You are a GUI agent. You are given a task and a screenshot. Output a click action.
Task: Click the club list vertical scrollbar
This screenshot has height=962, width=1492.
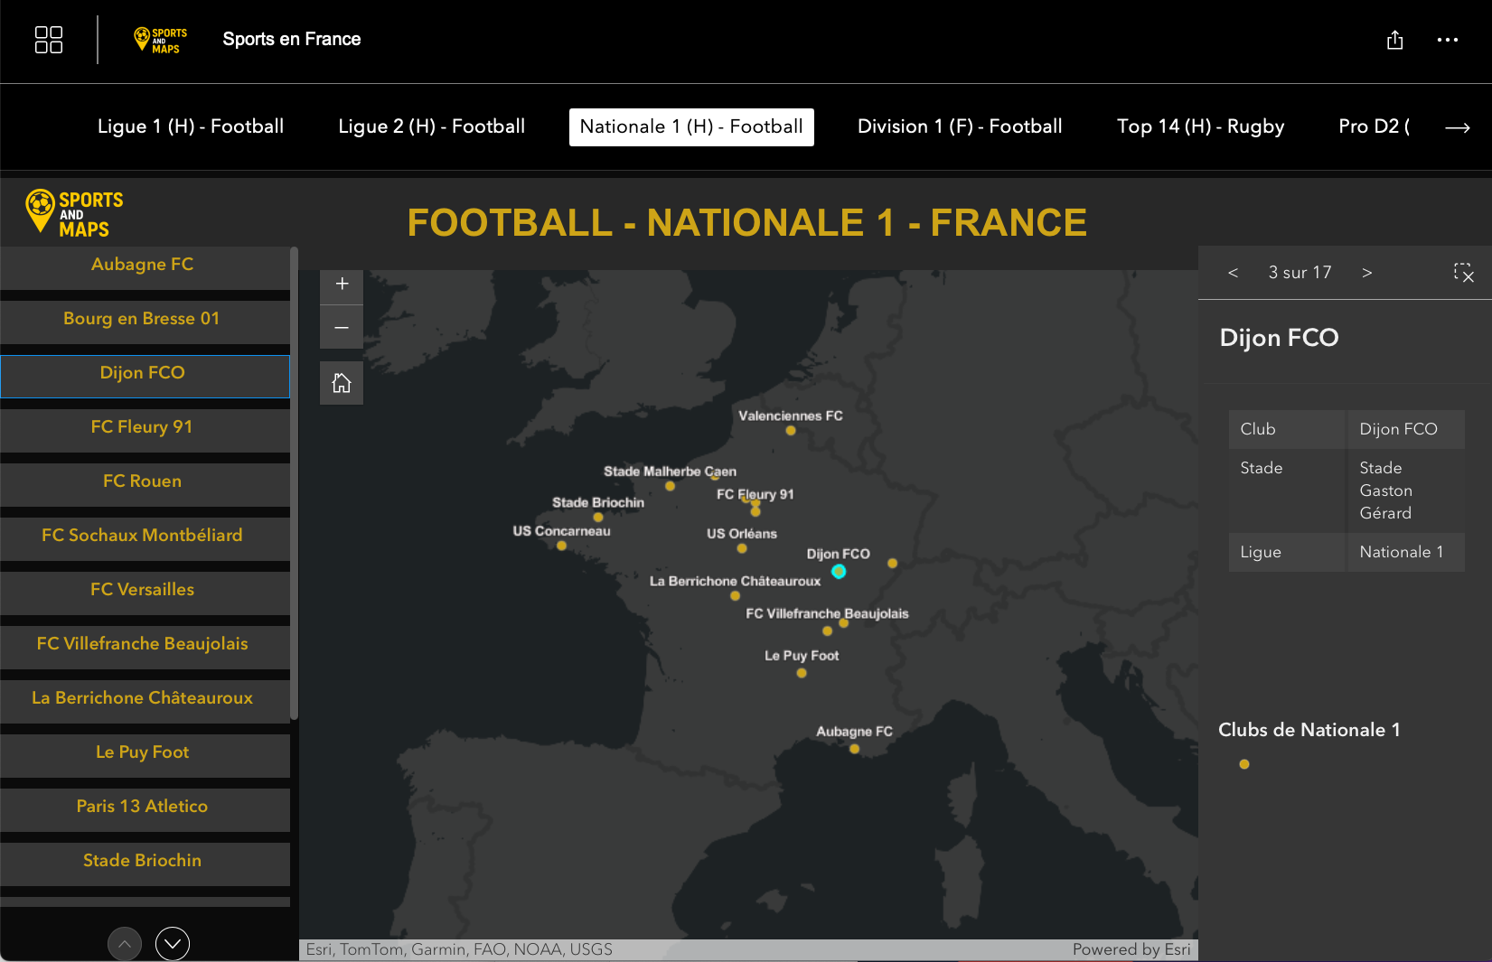[x=294, y=483]
